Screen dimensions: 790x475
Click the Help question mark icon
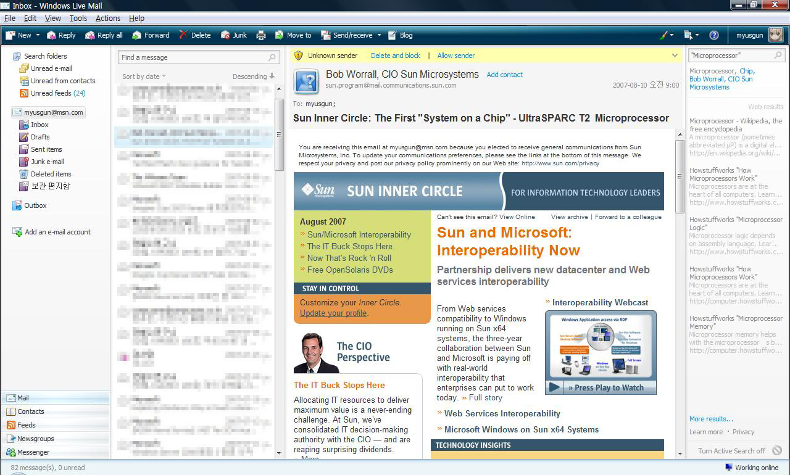point(714,35)
